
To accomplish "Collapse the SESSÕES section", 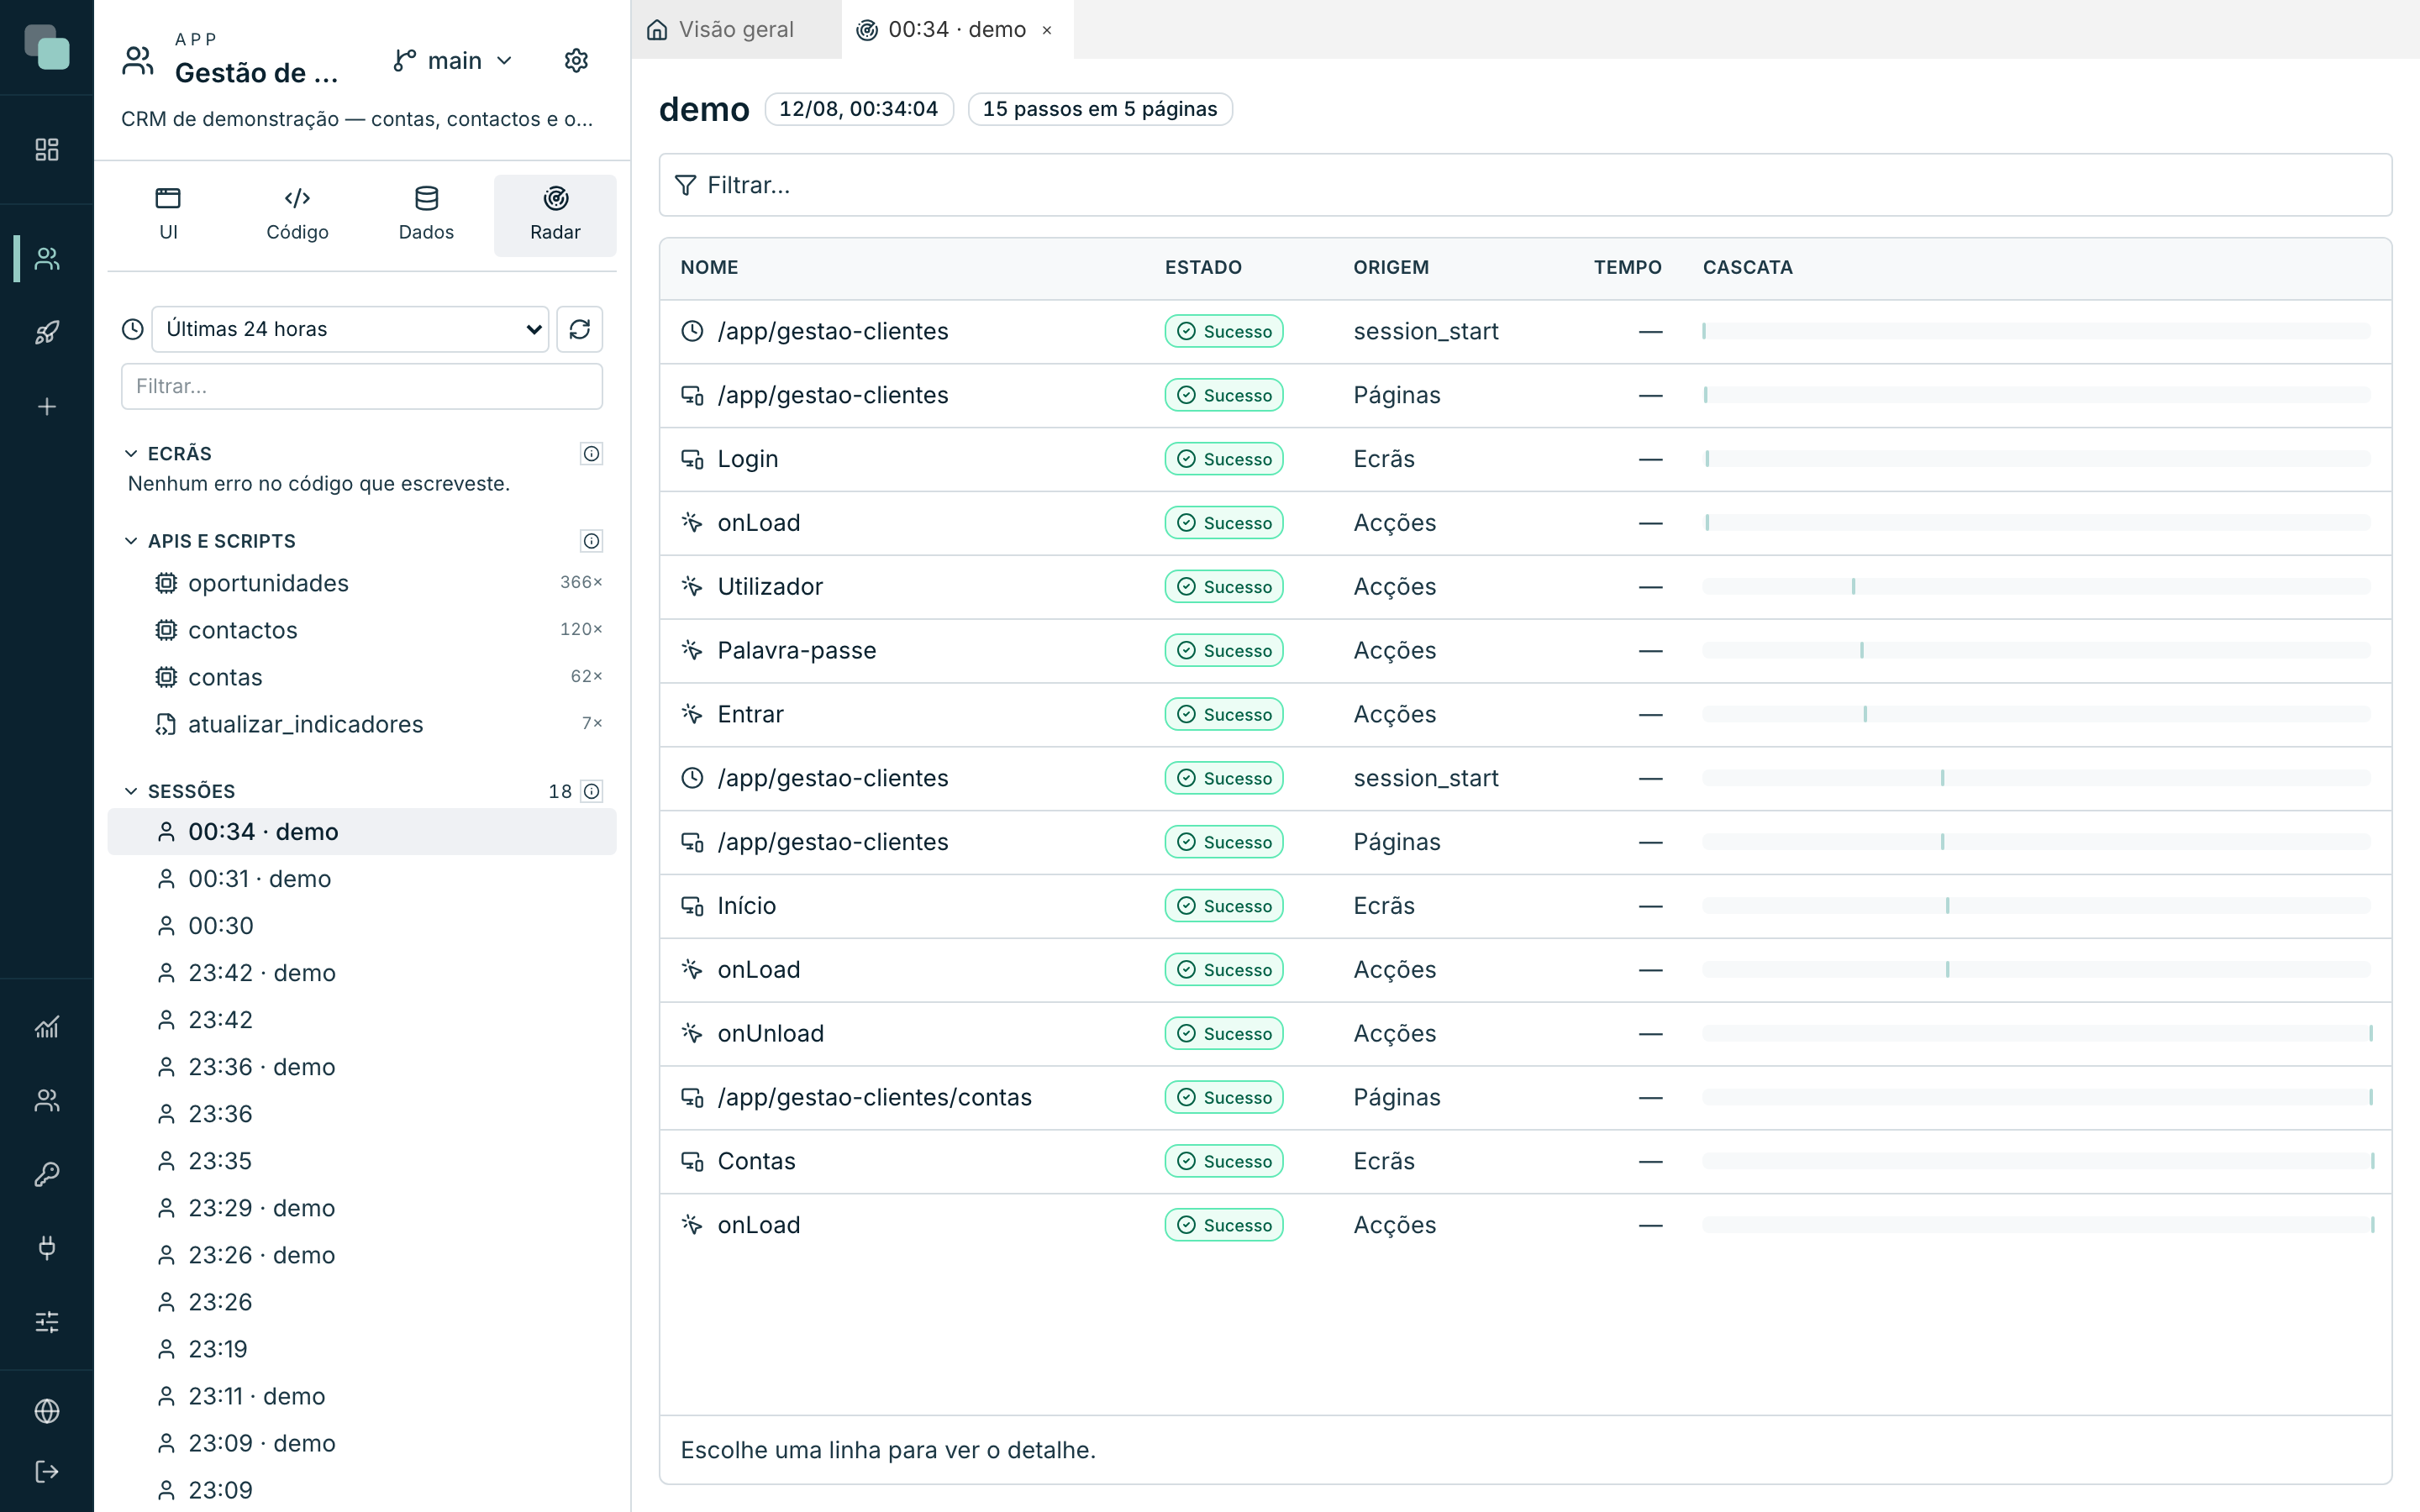I will pos(131,791).
